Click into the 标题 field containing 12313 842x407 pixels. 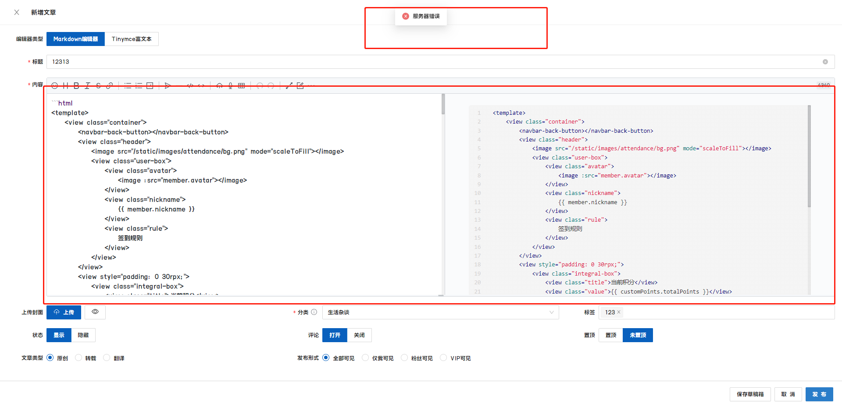[440, 62]
